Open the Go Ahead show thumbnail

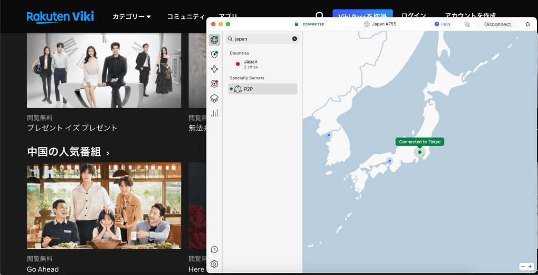104,206
